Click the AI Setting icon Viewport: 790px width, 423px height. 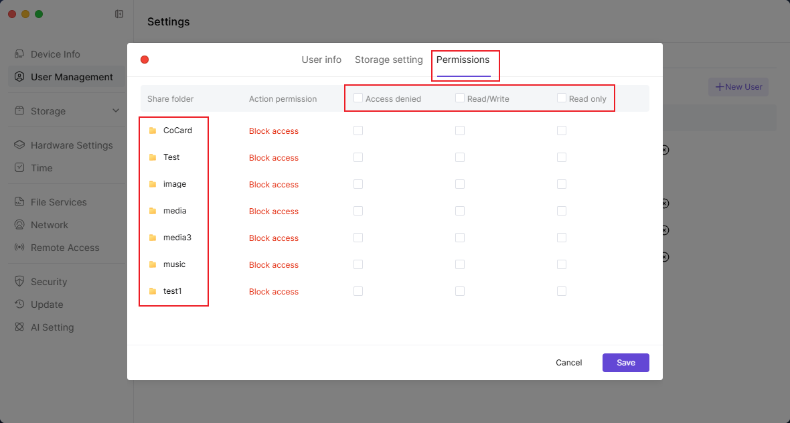point(19,327)
